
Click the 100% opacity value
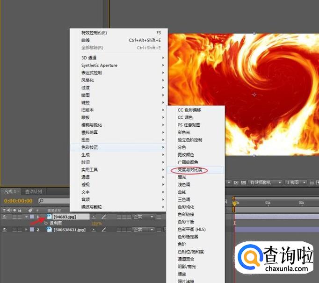[x=96, y=223]
